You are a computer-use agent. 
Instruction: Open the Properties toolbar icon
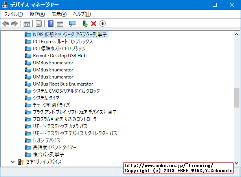(x=39, y=24)
